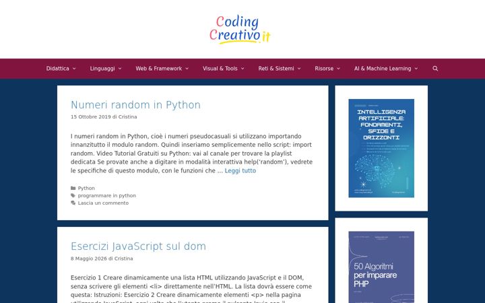The image size is (485, 303).
Task: Follow the Leggi tutto link
Action: pyautogui.click(x=240, y=170)
